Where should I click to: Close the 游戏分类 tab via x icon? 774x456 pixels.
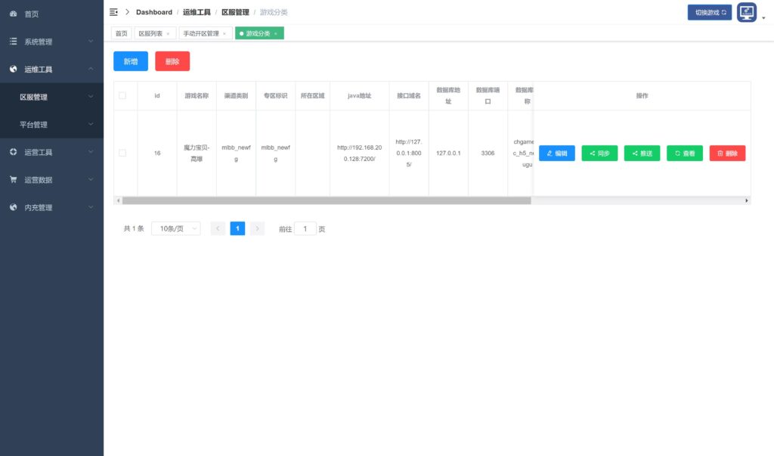(x=276, y=33)
